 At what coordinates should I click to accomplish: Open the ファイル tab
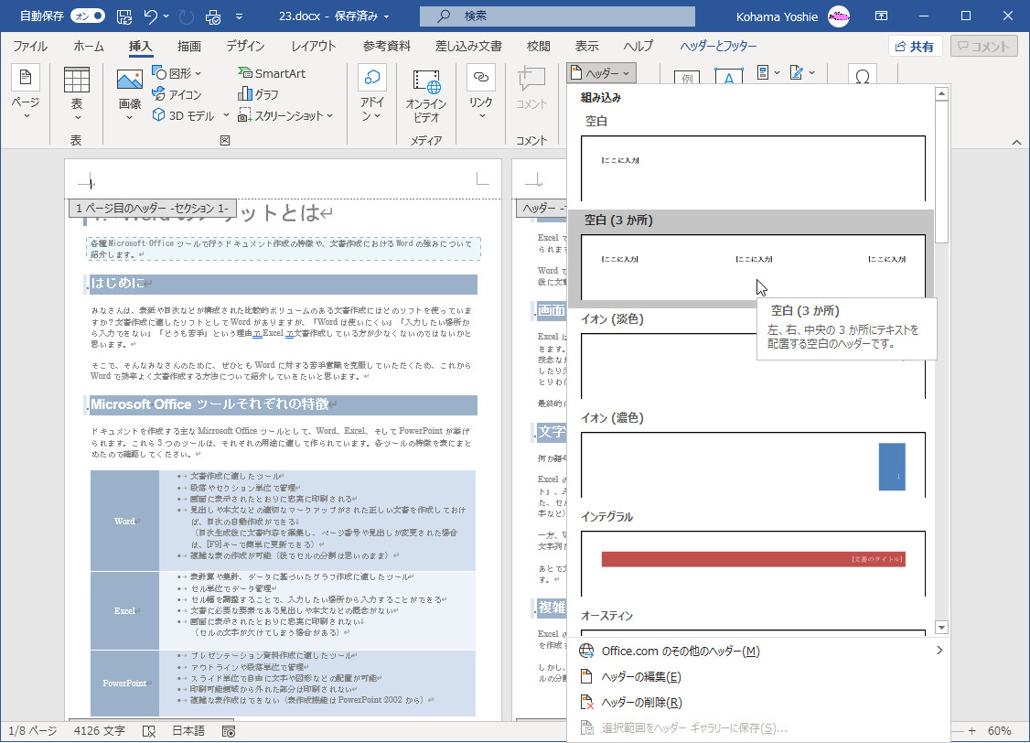pyautogui.click(x=30, y=46)
